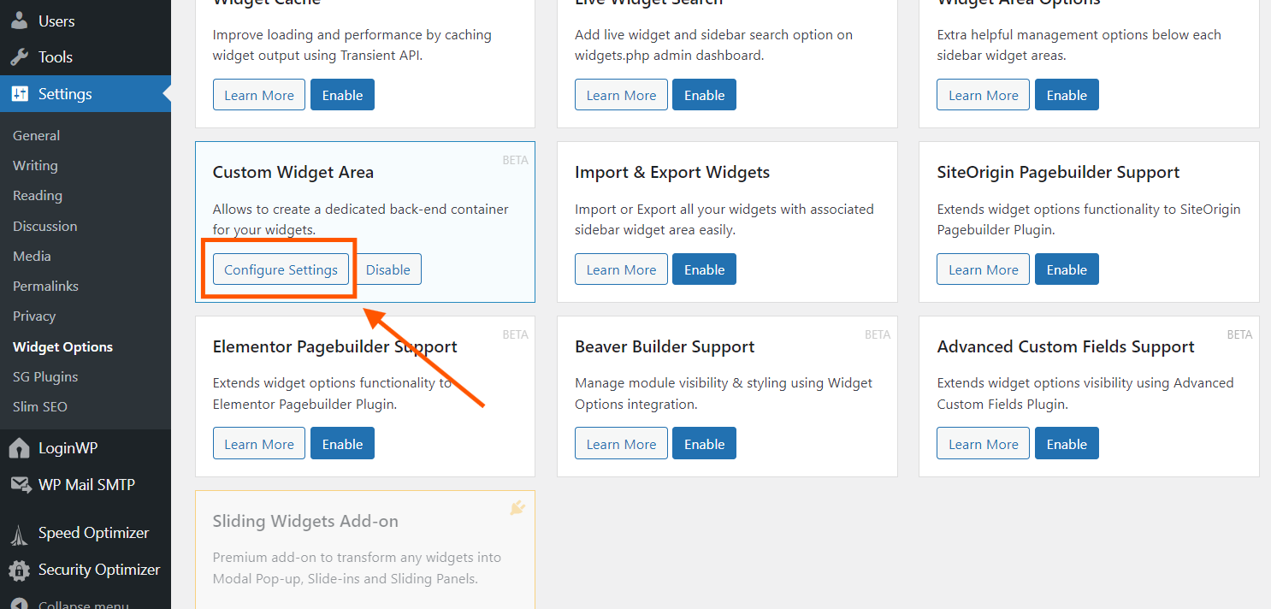Go to Media settings
1271x609 pixels.
coord(32,256)
